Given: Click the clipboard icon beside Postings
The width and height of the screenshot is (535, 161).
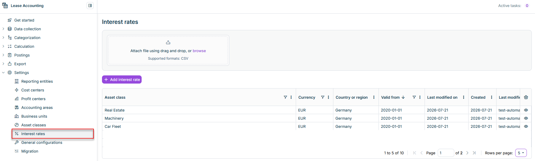Looking at the screenshot, I should point(10,55).
